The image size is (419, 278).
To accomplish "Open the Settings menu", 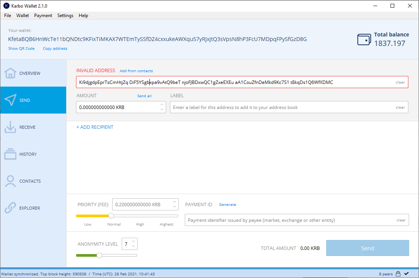I will point(65,16).
